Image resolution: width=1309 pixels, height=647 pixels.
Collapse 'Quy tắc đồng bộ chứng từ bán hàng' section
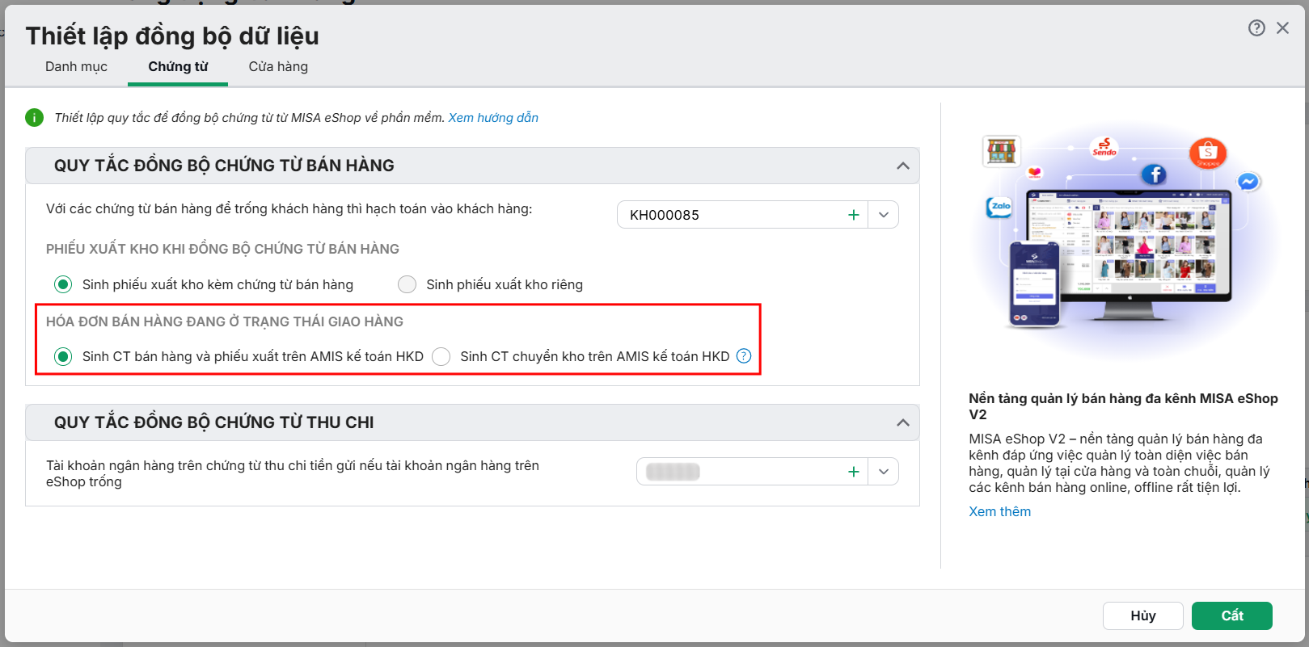(903, 166)
